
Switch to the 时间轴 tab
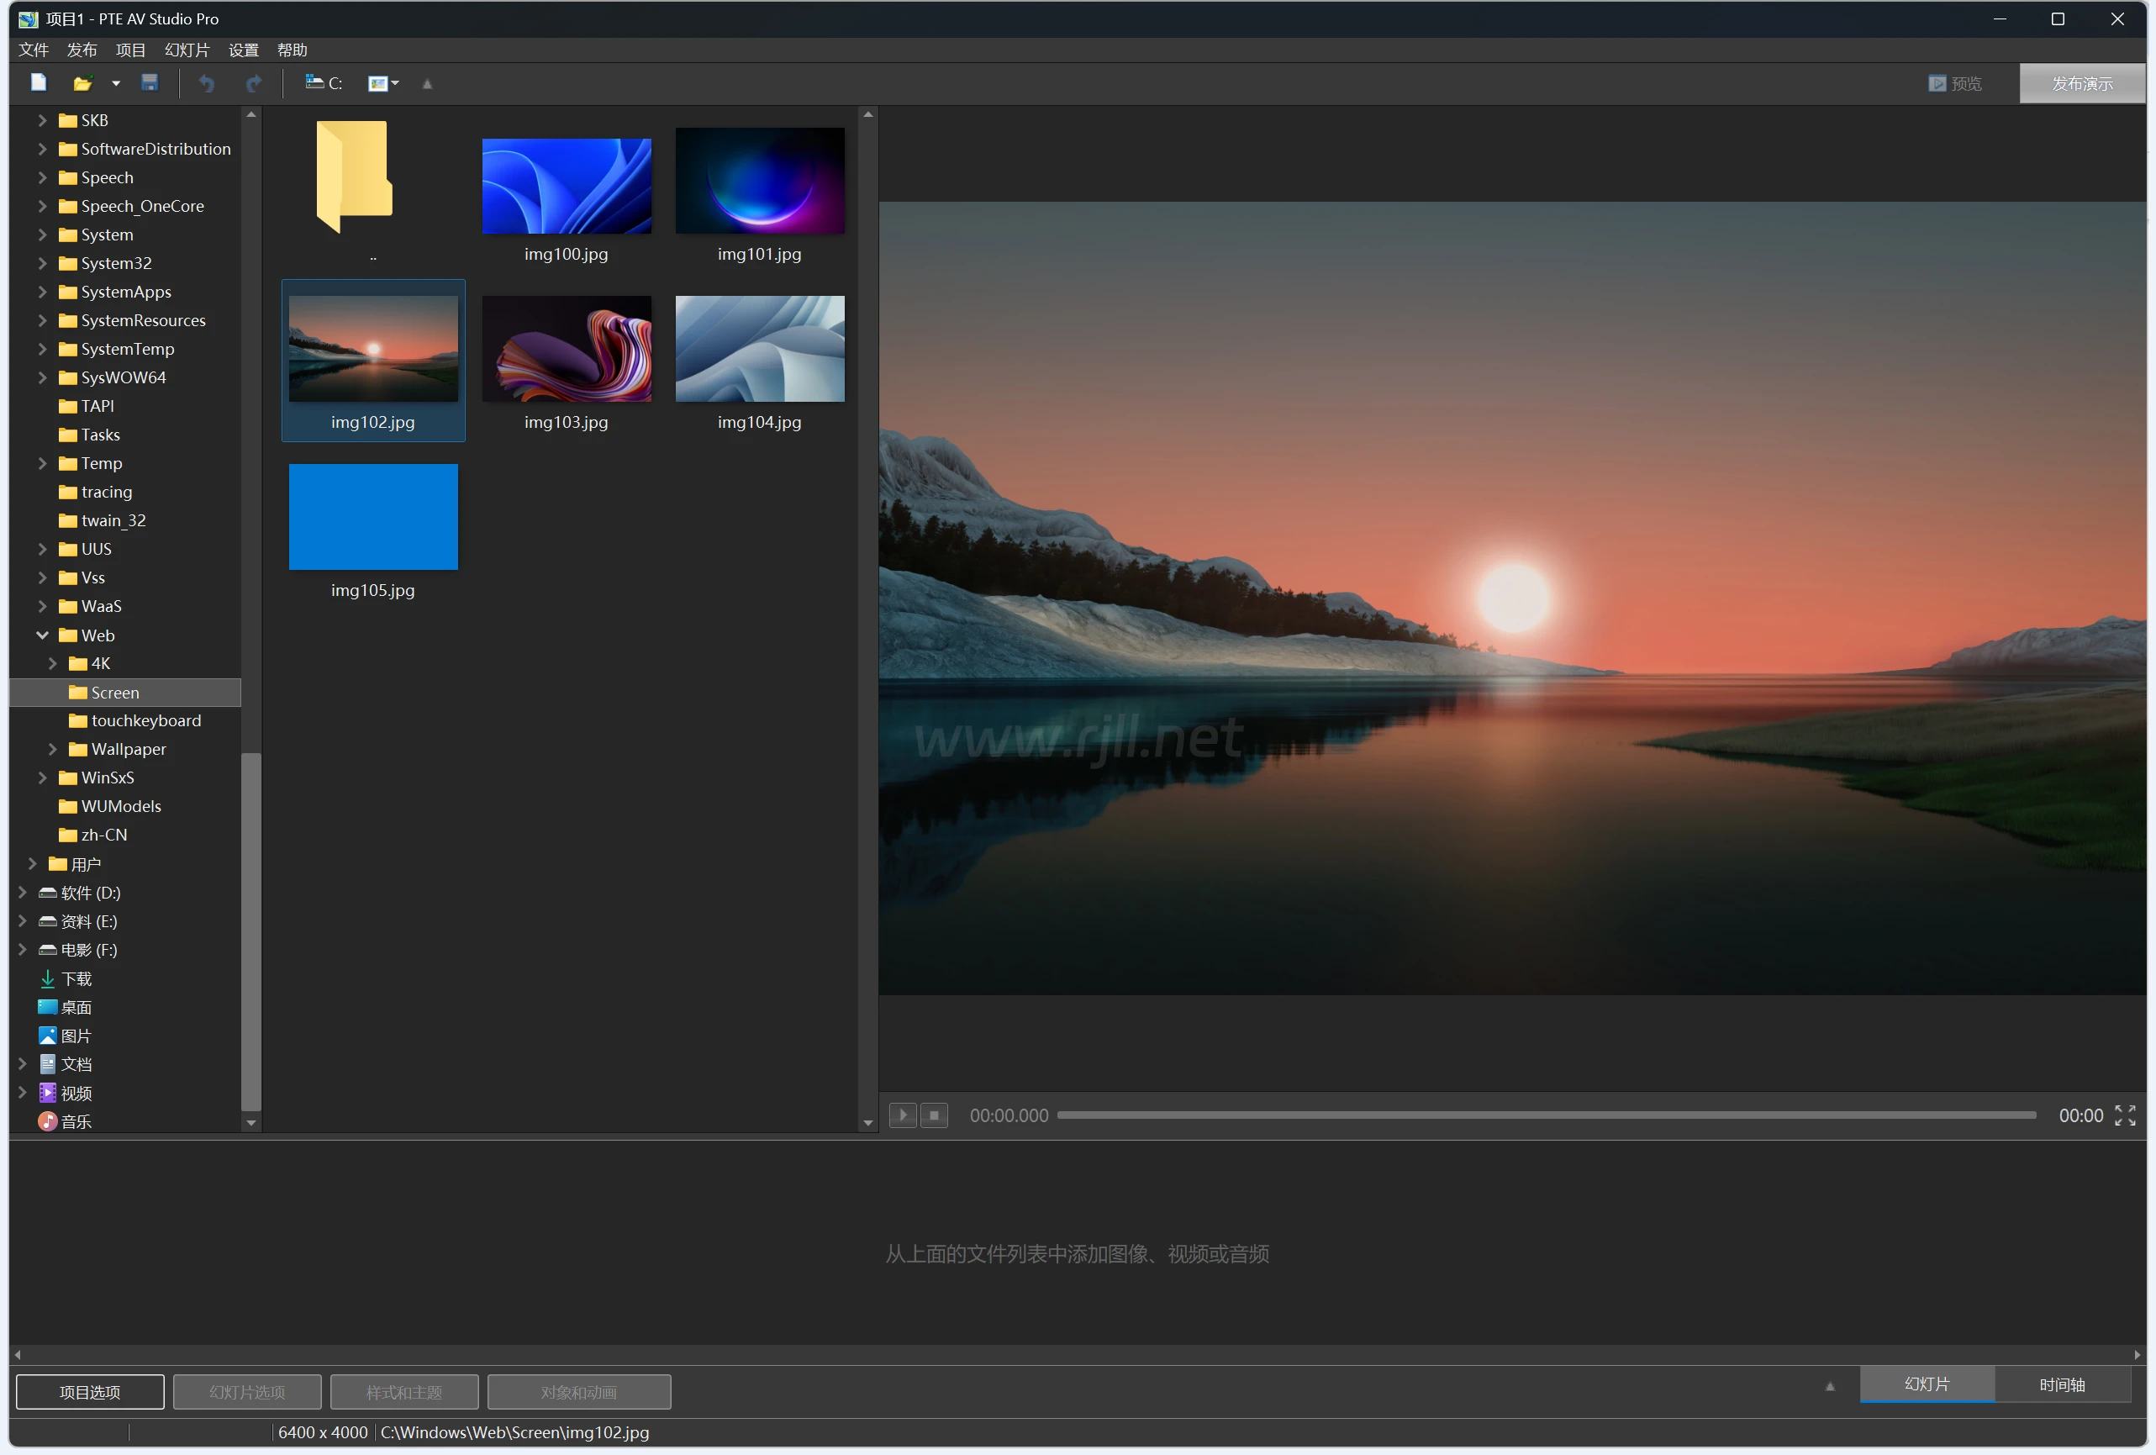click(x=2063, y=1384)
